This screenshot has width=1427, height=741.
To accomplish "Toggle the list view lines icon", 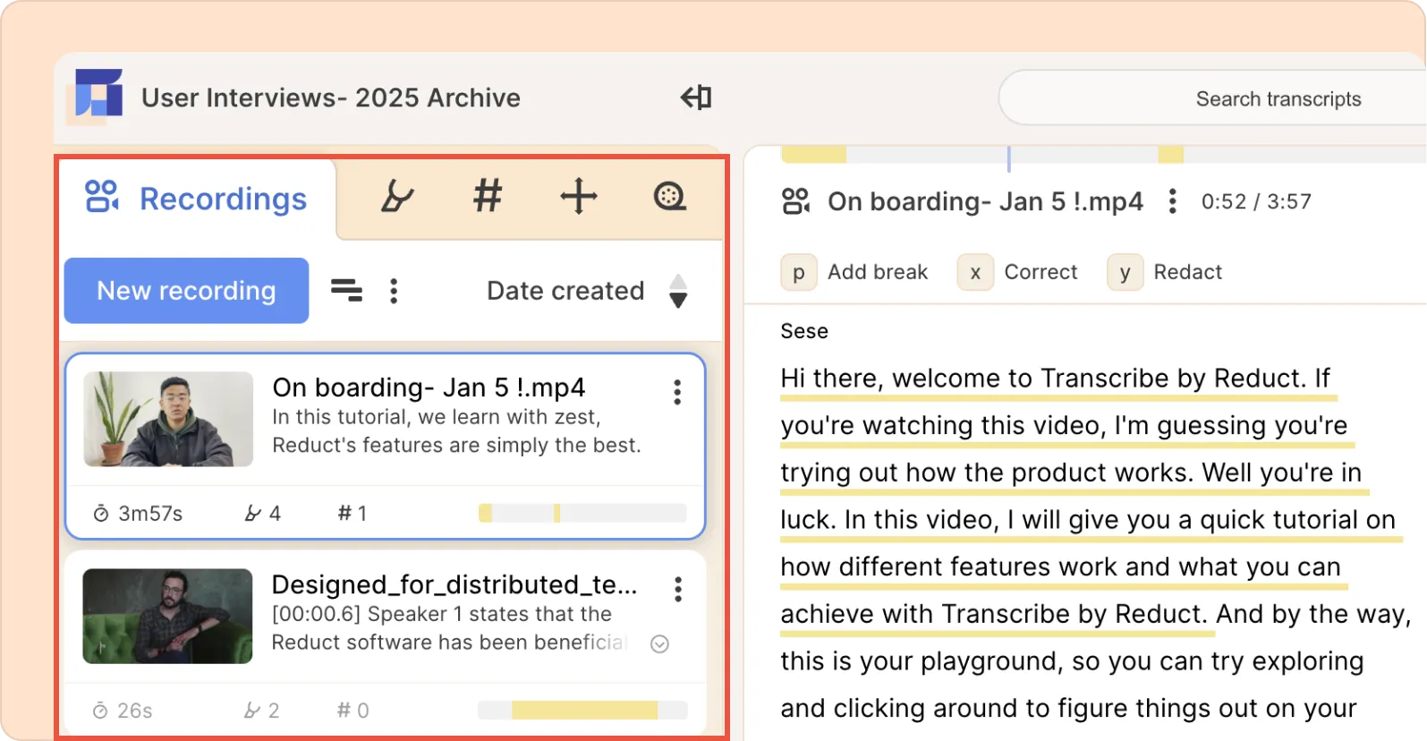I will [x=346, y=290].
